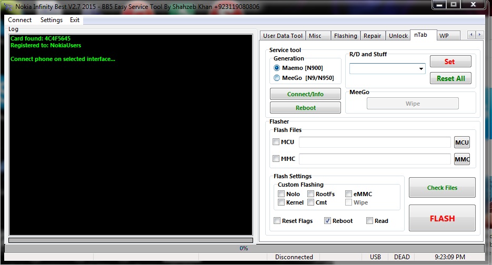Click the DEAD status bar entry
This screenshot has width=492, height=265.
(401, 257)
